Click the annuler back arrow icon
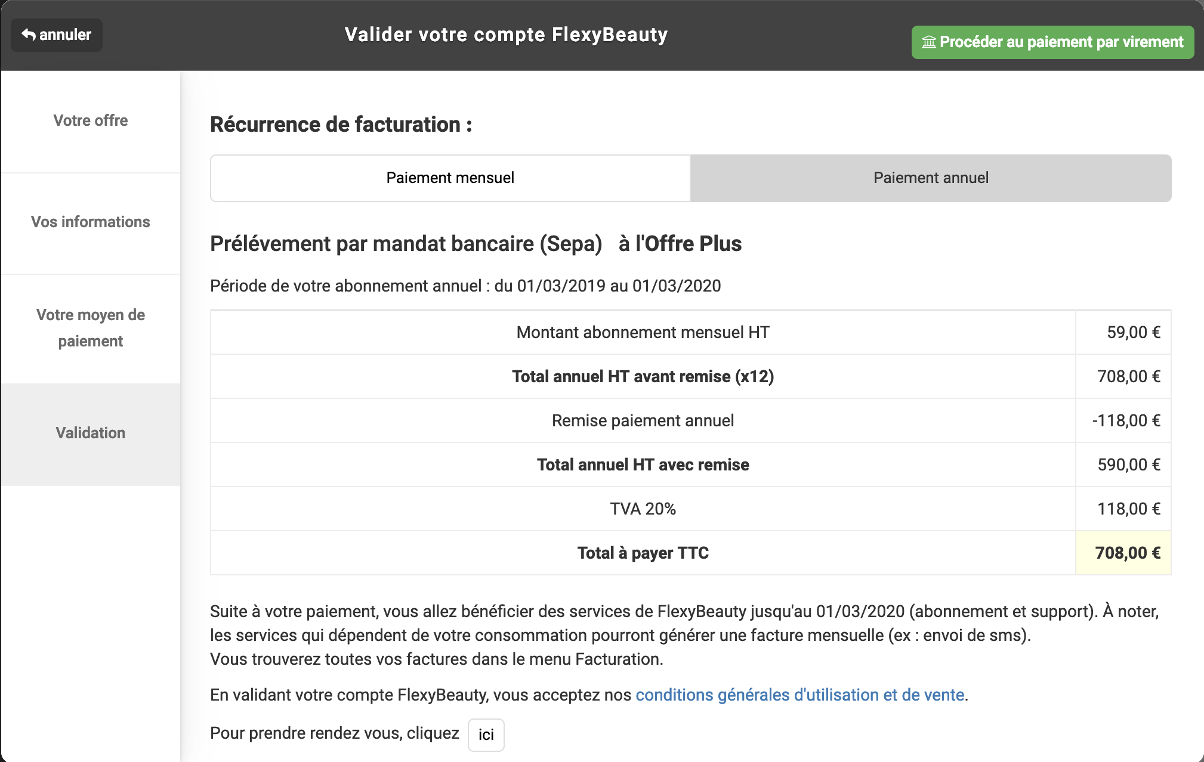Image resolution: width=1204 pixels, height=762 pixels. [x=28, y=35]
